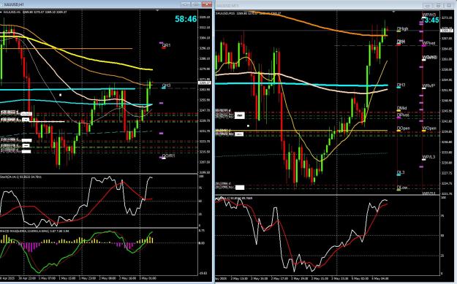
Task: Click 2 May 13:30 on M15 time axis
Action: [239, 279]
